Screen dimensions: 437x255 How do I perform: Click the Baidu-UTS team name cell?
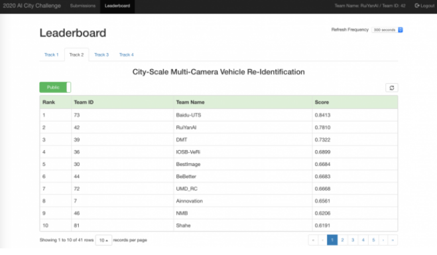pyautogui.click(x=243, y=115)
